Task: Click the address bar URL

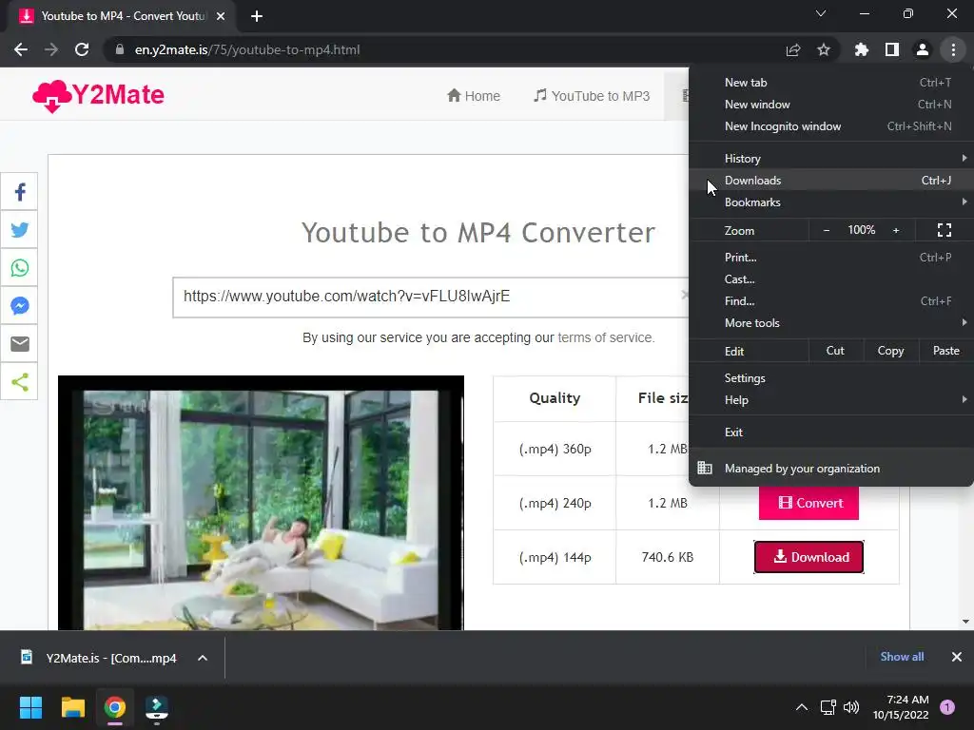Action: 247,49
